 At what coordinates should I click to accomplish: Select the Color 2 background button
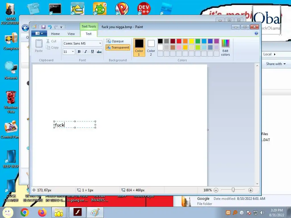tap(151, 47)
